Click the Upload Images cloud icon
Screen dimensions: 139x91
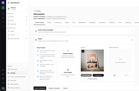[68, 51]
